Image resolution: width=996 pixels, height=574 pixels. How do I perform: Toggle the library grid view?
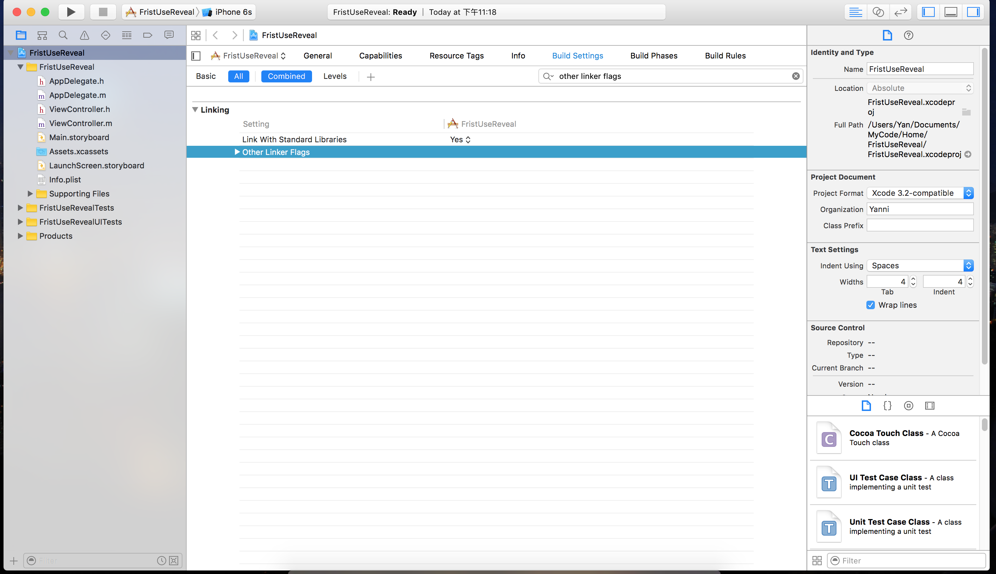coord(817,560)
